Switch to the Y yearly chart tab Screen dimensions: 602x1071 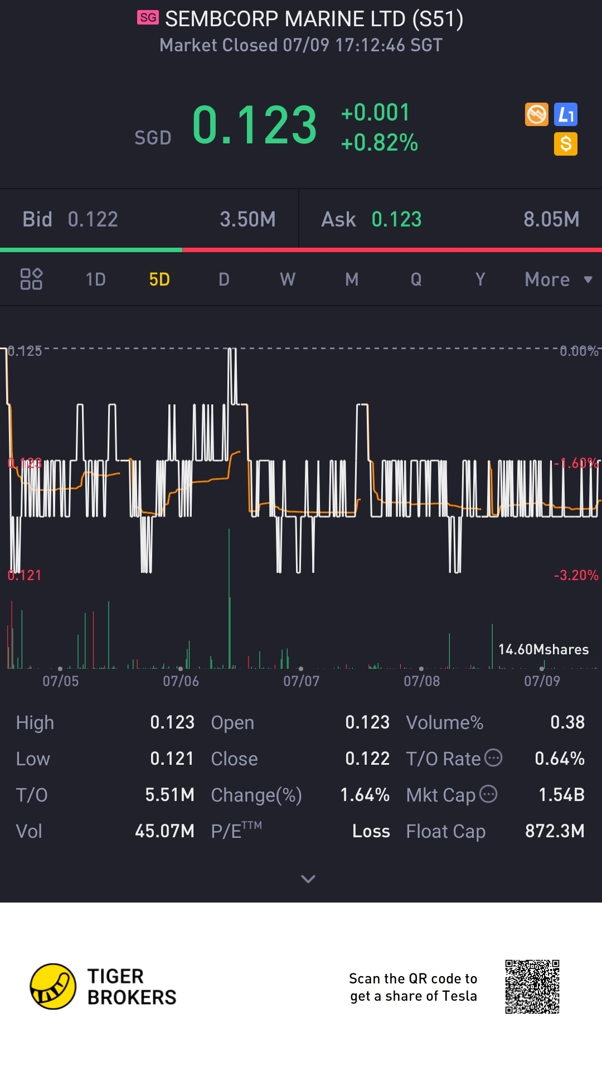click(480, 279)
